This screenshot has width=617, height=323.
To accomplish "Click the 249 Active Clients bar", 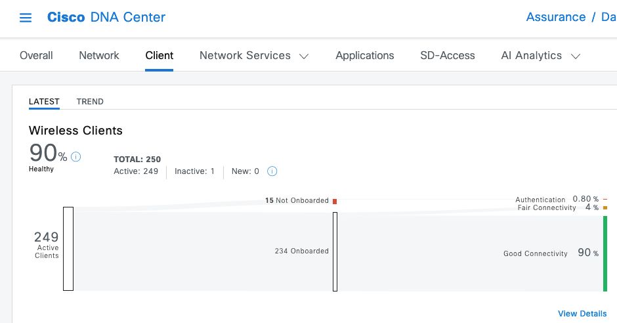I will (x=68, y=249).
